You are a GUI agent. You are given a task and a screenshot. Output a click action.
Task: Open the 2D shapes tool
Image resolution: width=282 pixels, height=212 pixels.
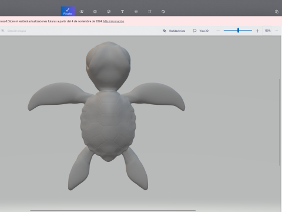(x=82, y=12)
